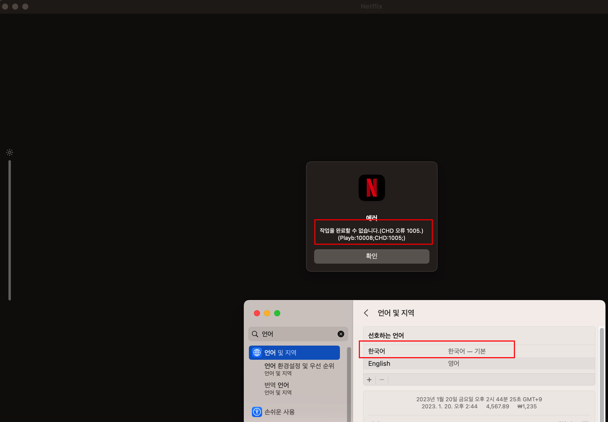Remove language with the minus button
Viewport: 608px width, 422px height.
coord(382,380)
